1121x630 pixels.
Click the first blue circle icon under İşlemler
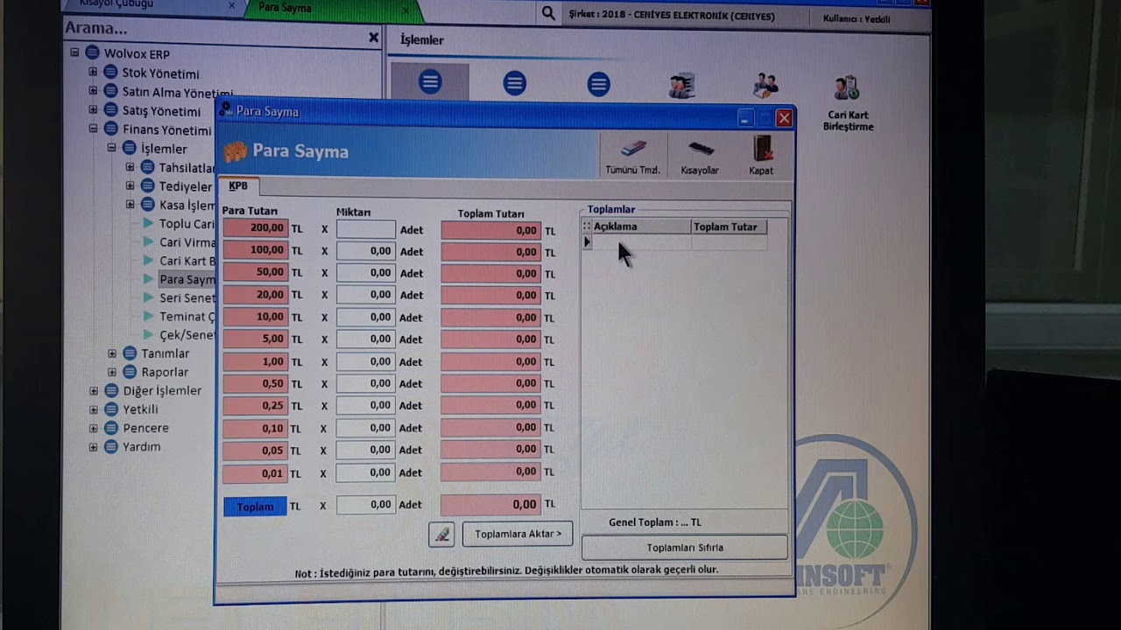click(x=430, y=83)
